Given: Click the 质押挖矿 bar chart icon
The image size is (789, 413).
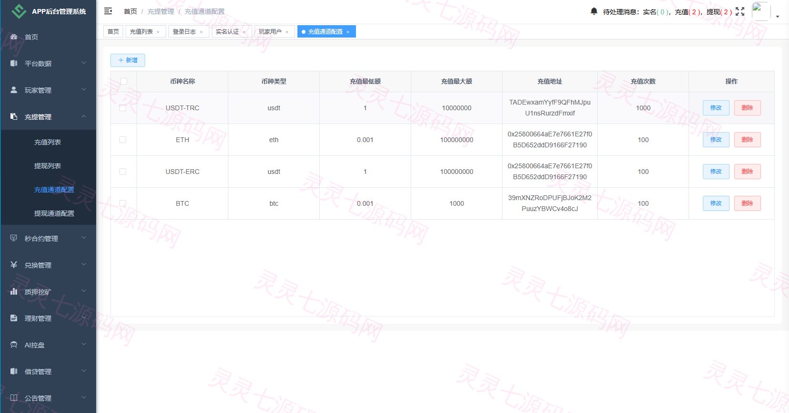Looking at the screenshot, I should (x=14, y=291).
